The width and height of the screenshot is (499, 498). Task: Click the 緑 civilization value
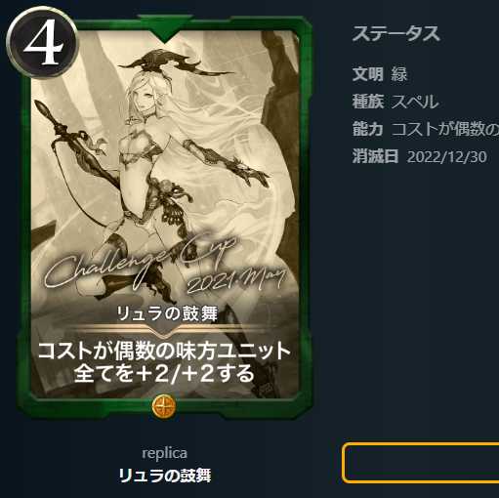click(x=399, y=74)
